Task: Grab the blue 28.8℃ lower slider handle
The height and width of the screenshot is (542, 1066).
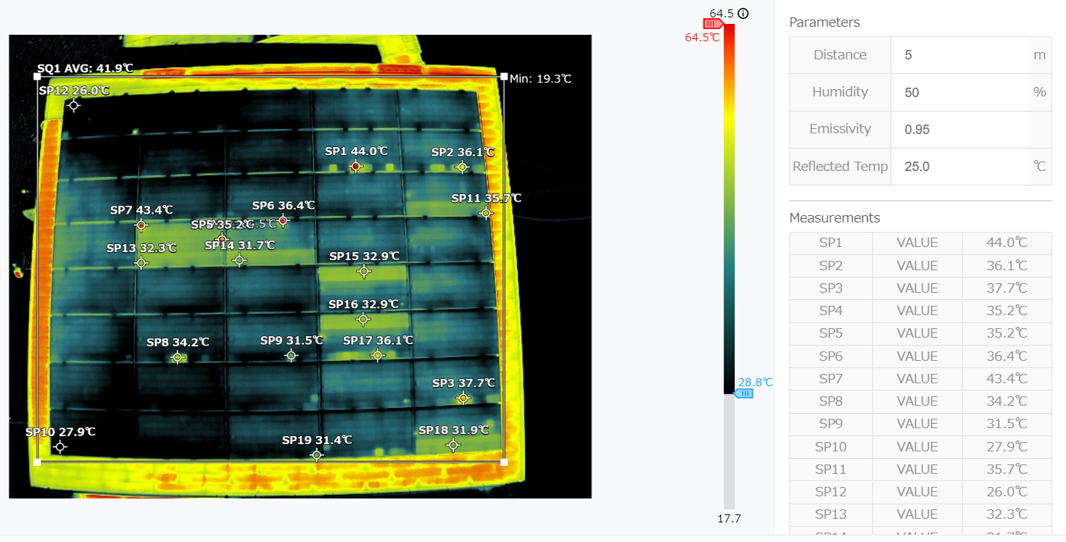Action: pyautogui.click(x=743, y=393)
